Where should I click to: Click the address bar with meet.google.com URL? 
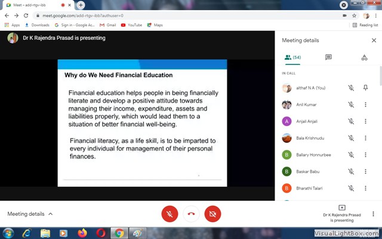[x=179, y=15]
